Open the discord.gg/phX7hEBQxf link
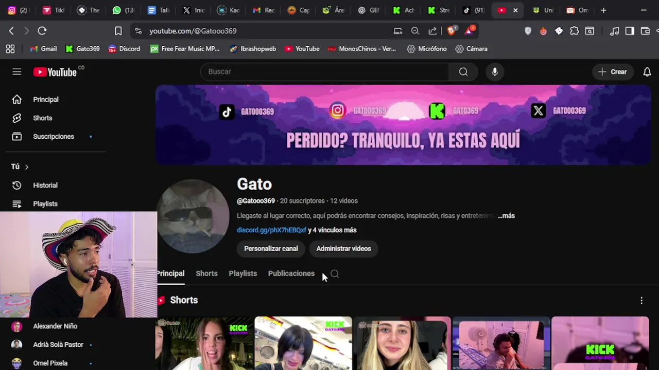 coord(271,230)
